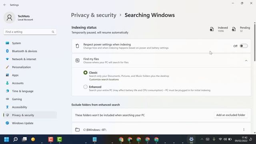Screen dimensions: 256x144
Task: Open Task View on the taskbar
Action: point(24,140)
